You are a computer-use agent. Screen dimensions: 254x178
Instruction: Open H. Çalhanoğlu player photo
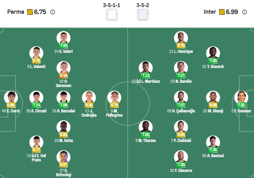coord(181,97)
